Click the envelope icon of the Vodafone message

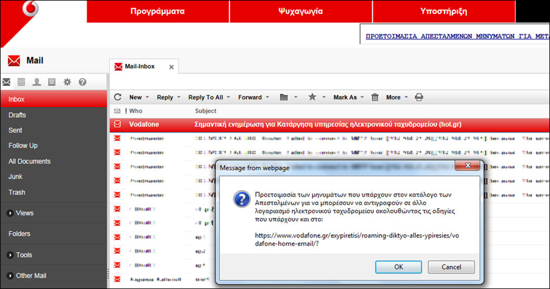[x=117, y=124]
